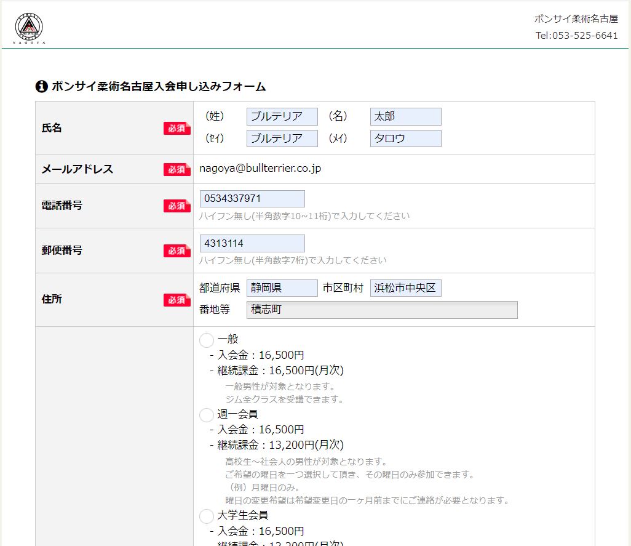Click the 必須 badge beside メールアドレス
The width and height of the screenshot is (631, 546).
177,169
